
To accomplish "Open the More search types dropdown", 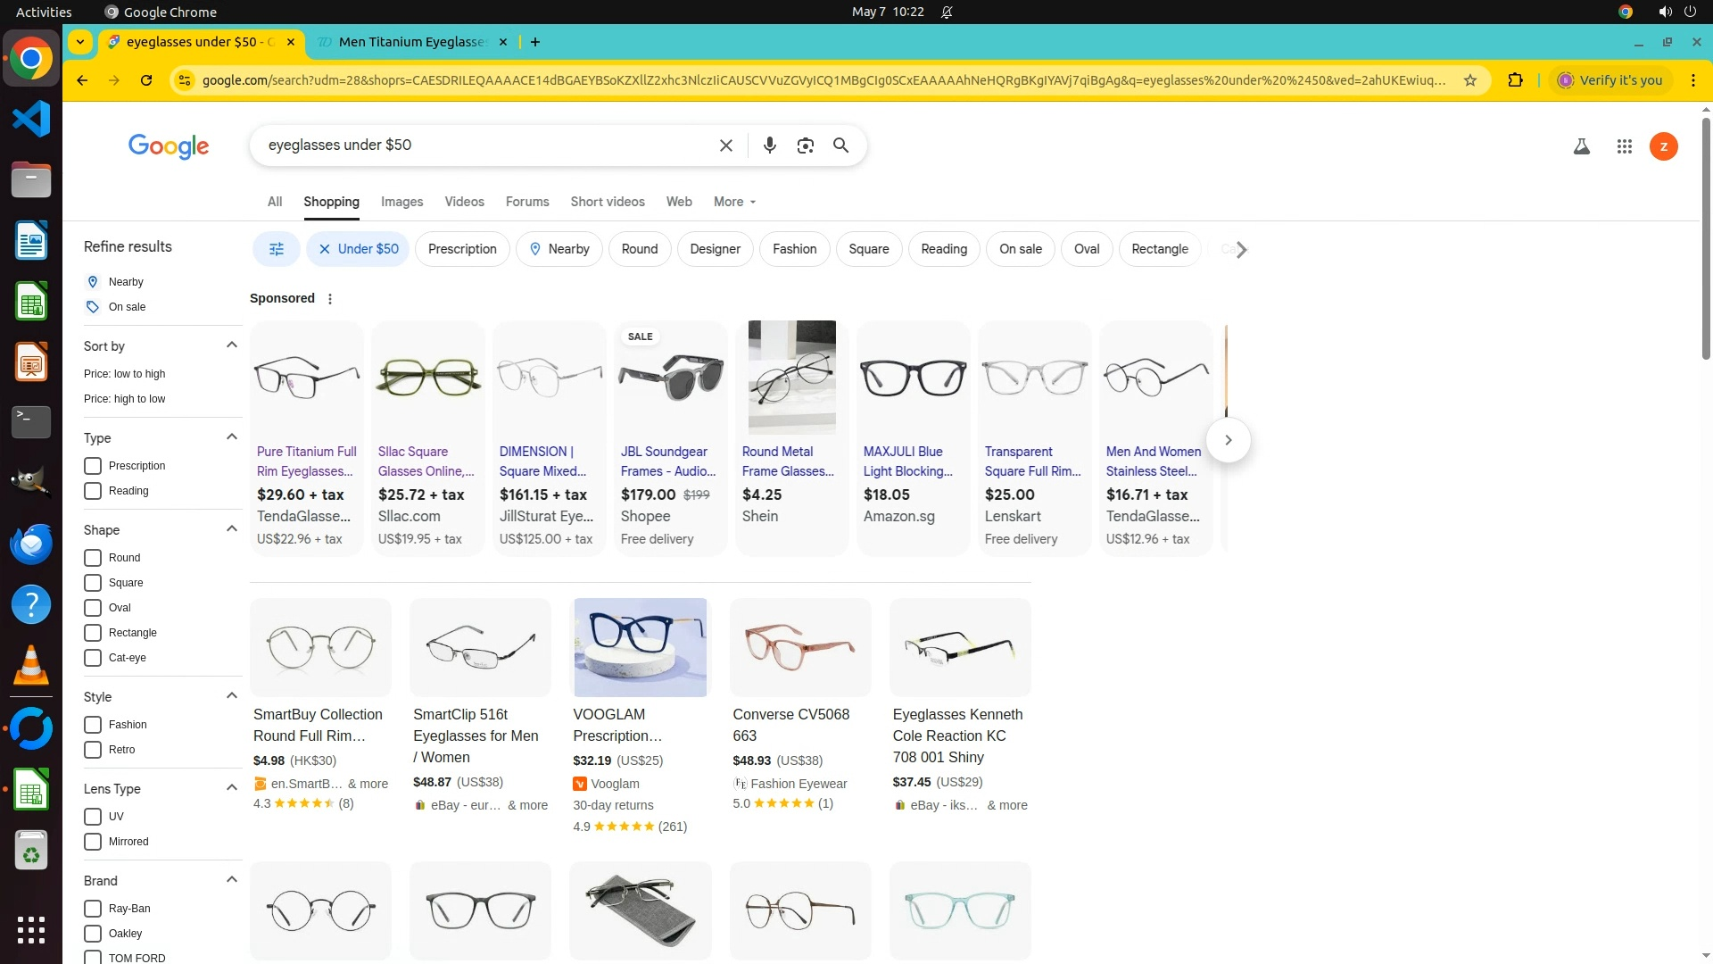I will 734,202.
